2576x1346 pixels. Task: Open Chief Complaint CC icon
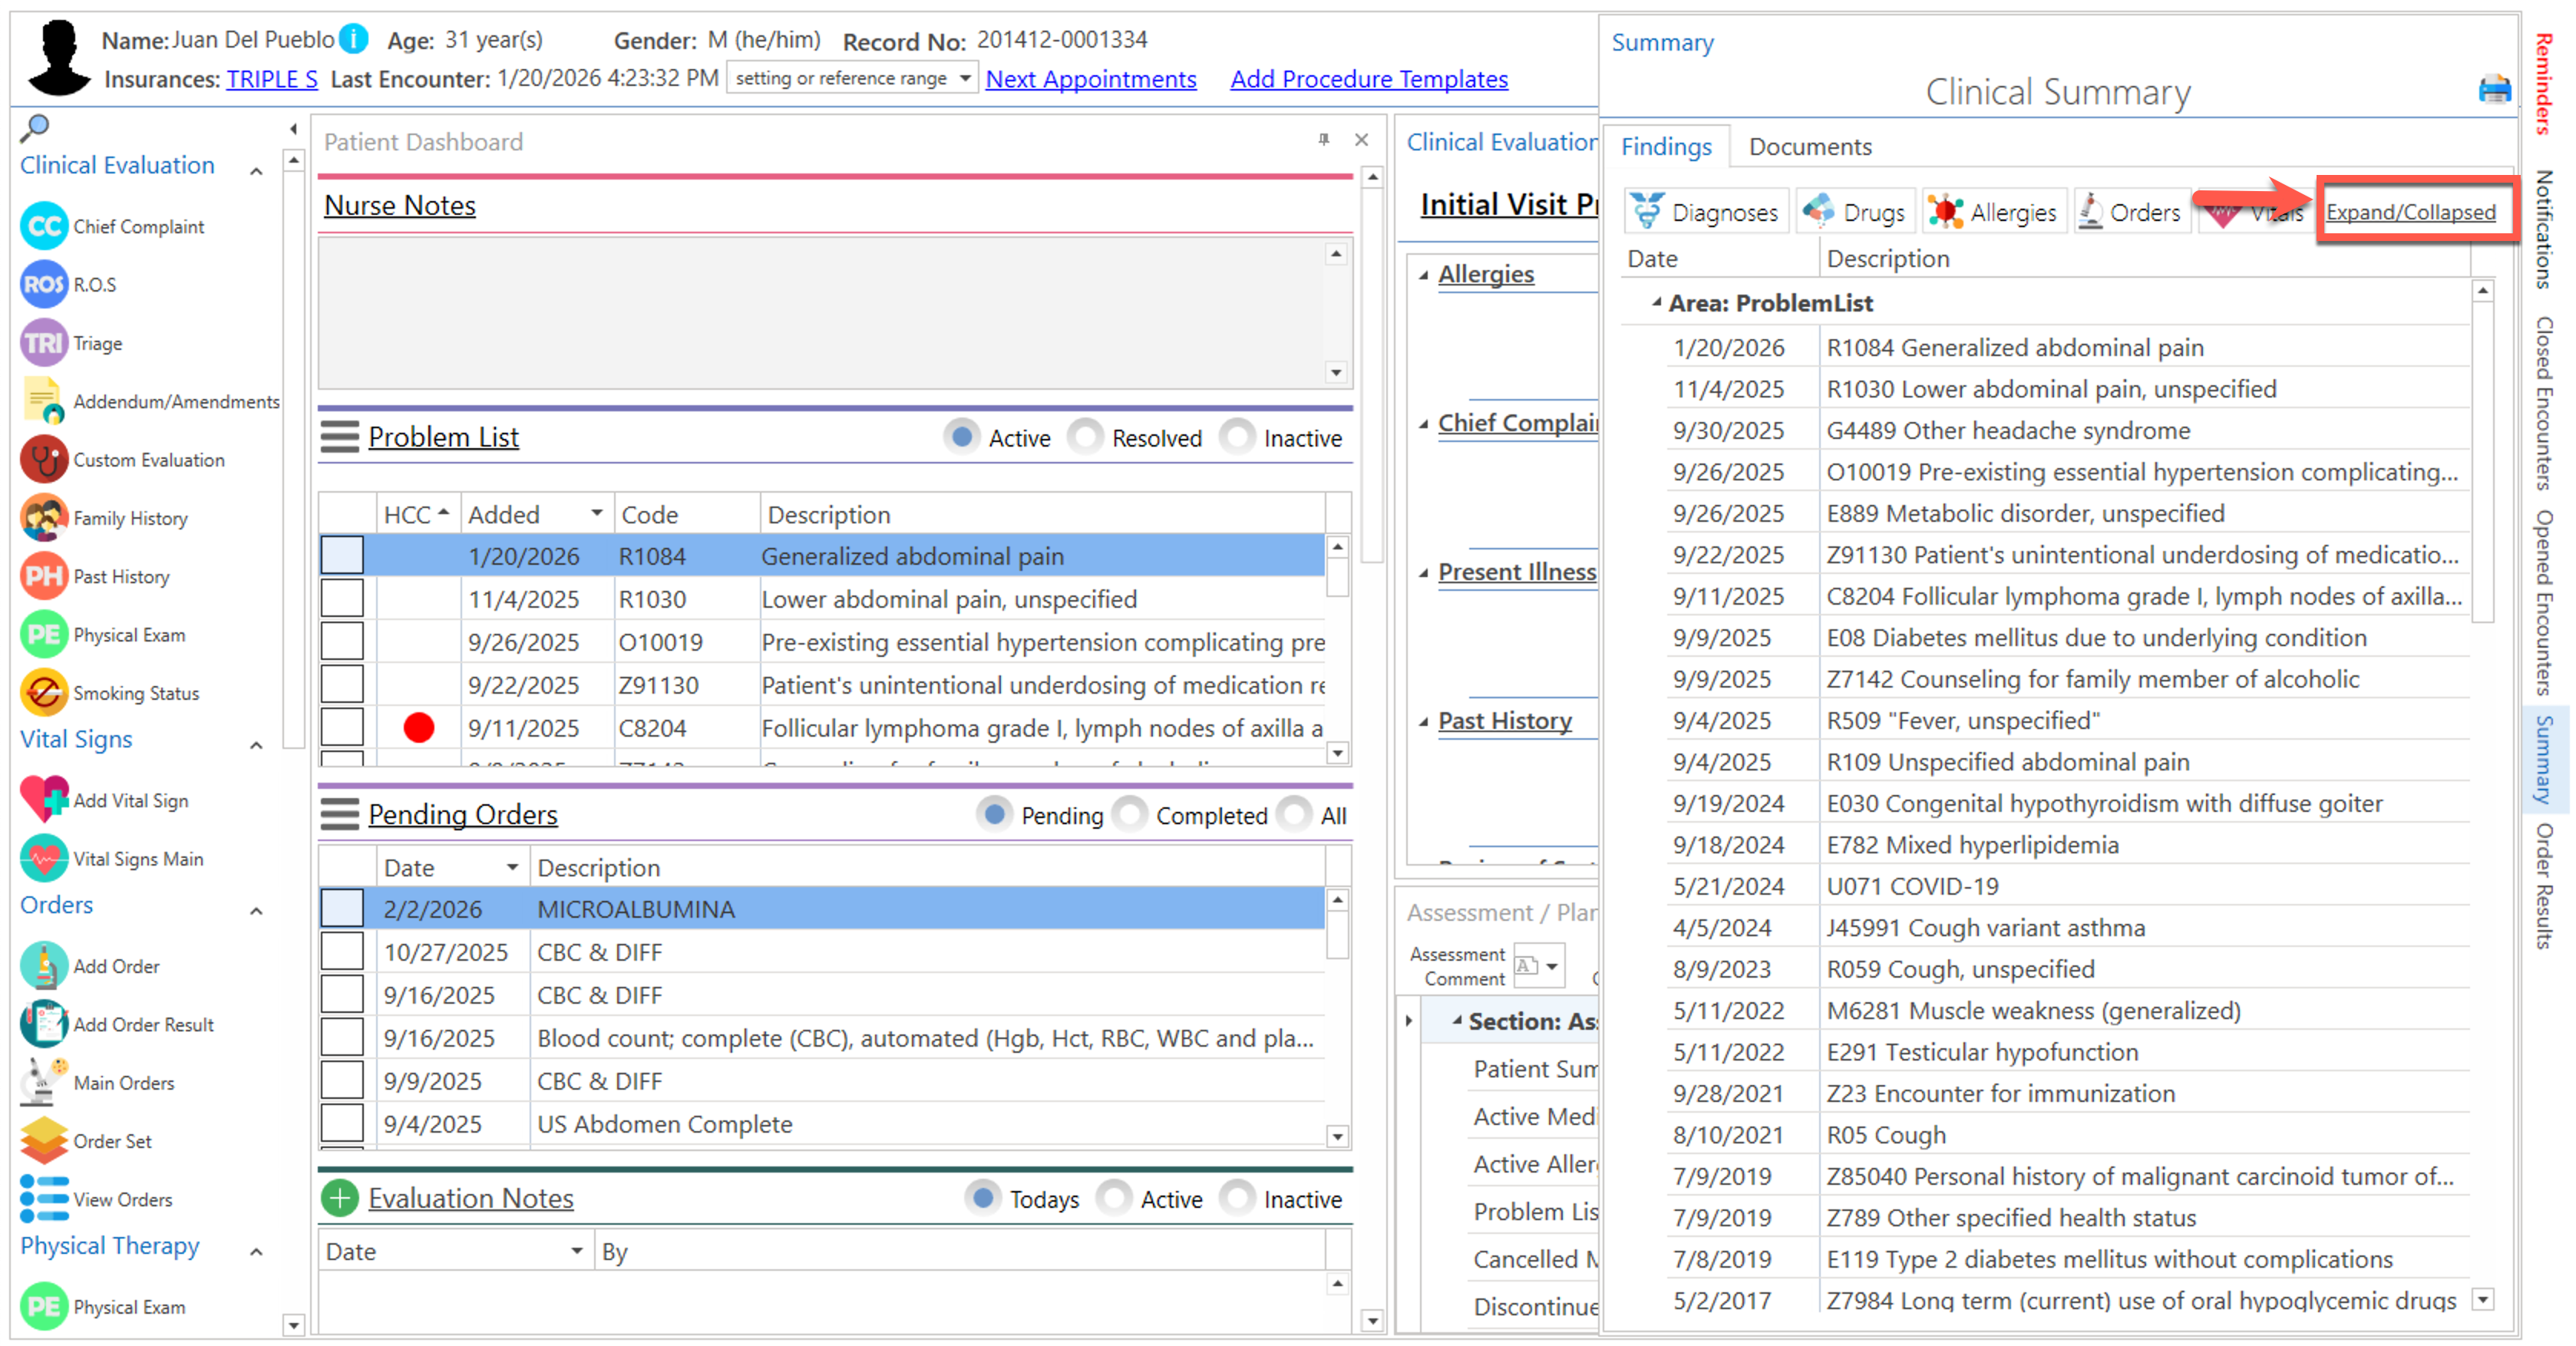(x=43, y=226)
